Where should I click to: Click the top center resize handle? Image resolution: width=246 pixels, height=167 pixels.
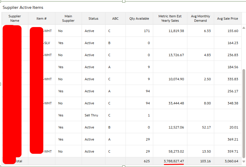click(x=124, y=1)
